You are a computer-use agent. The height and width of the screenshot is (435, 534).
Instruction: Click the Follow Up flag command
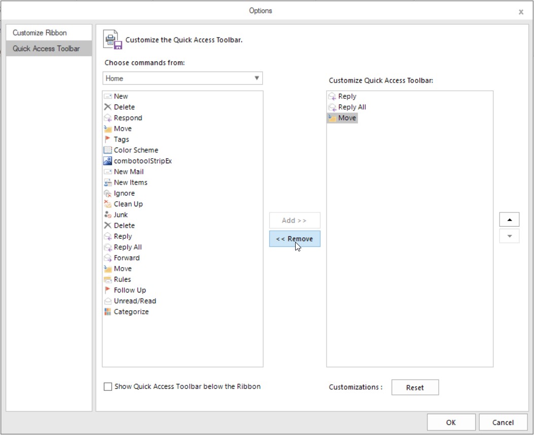tap(129, 289)
